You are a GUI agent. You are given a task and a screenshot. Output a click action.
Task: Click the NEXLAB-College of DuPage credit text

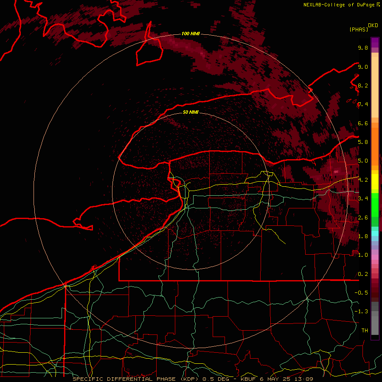(340, 5)
